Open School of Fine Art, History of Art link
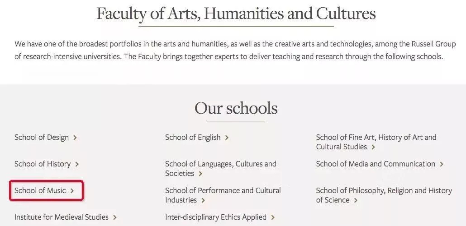 pos(376,138)
